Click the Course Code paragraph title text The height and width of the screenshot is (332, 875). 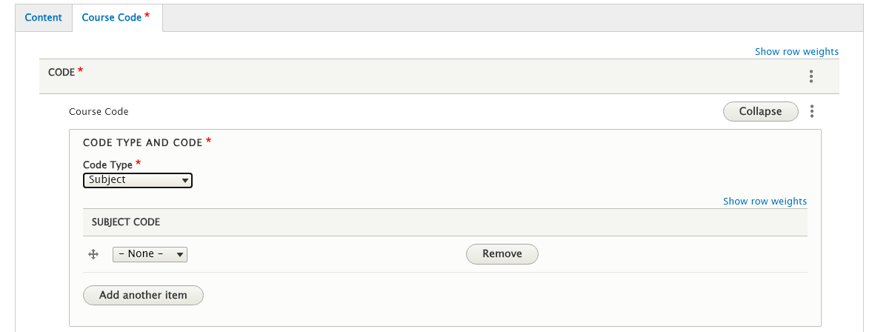(x=99, y=111)
